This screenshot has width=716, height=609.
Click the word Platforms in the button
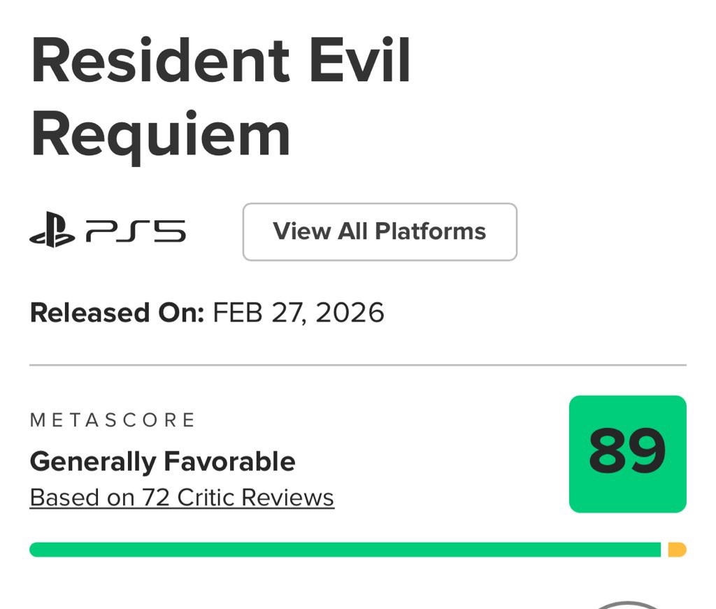click(430, 232)
